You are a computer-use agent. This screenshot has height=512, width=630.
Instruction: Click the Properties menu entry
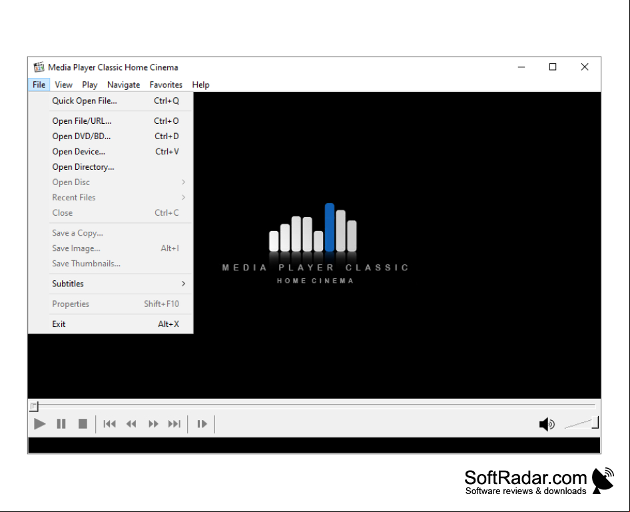111,304
